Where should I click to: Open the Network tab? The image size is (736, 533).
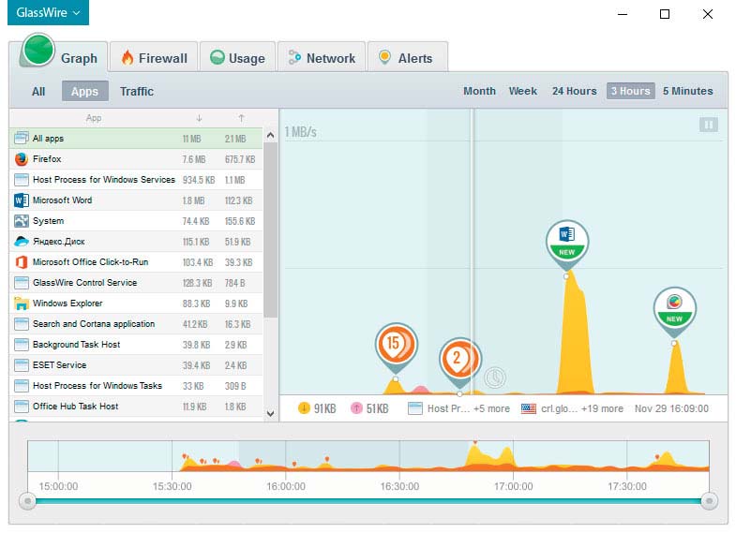[322, 58]
